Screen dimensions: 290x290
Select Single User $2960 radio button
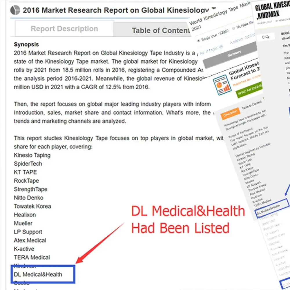(199, 41)
